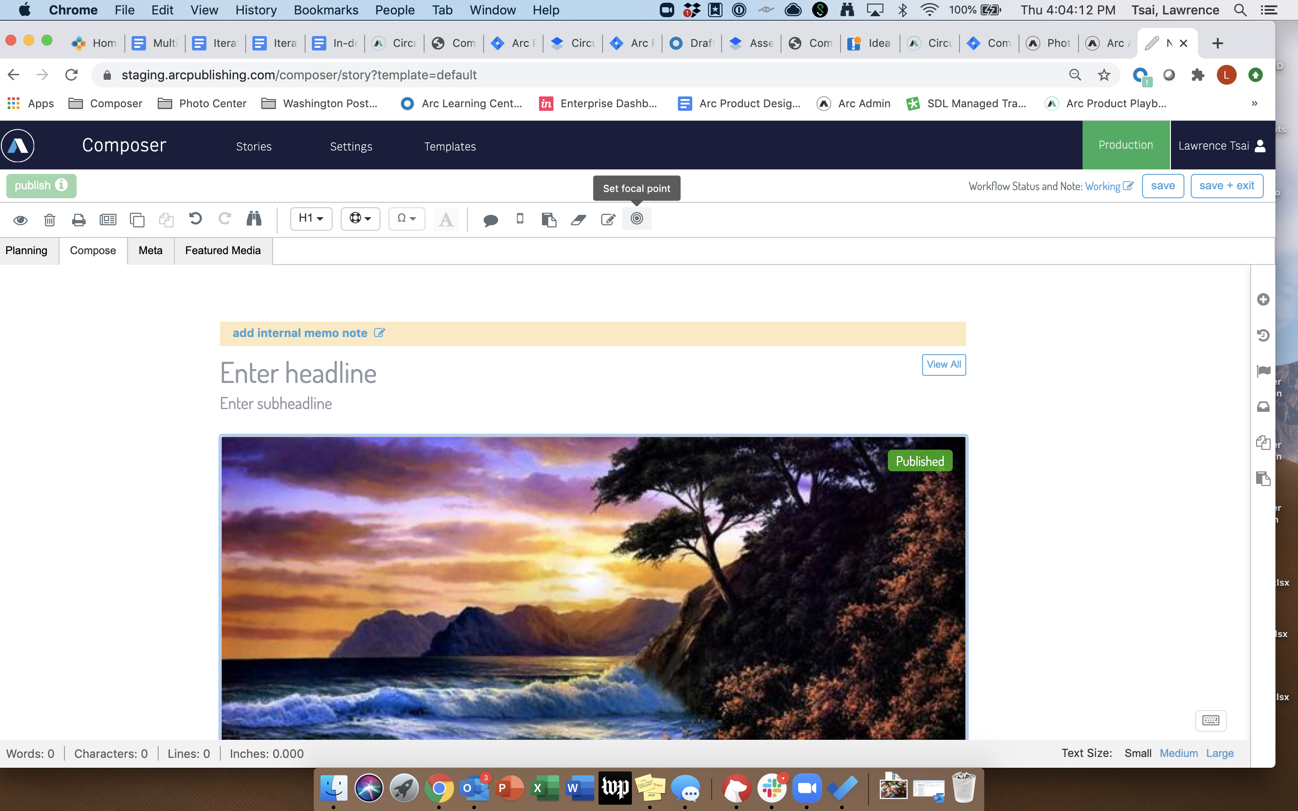
Task: Open Settings in Composer navigation
Action: click(352, 146)
